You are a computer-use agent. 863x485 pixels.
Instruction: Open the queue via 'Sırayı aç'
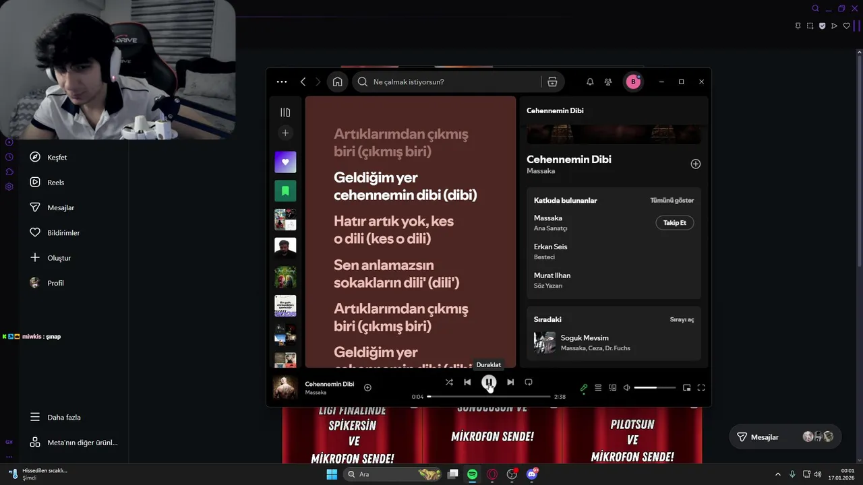coord(682,319)
